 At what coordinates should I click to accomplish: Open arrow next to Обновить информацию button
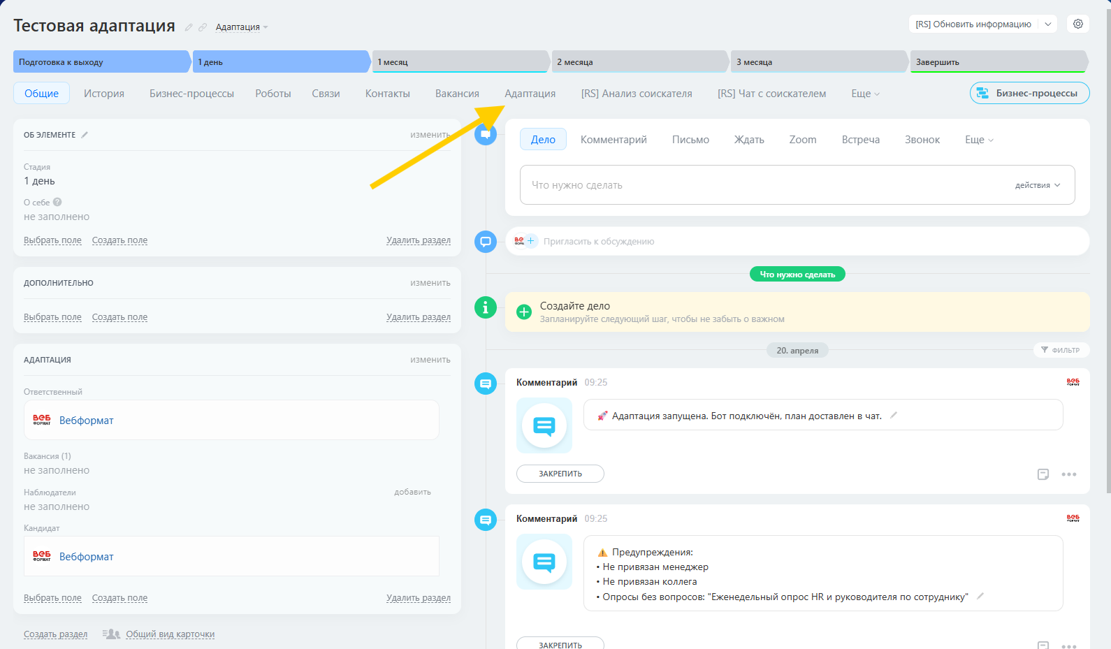point(1047,24)
